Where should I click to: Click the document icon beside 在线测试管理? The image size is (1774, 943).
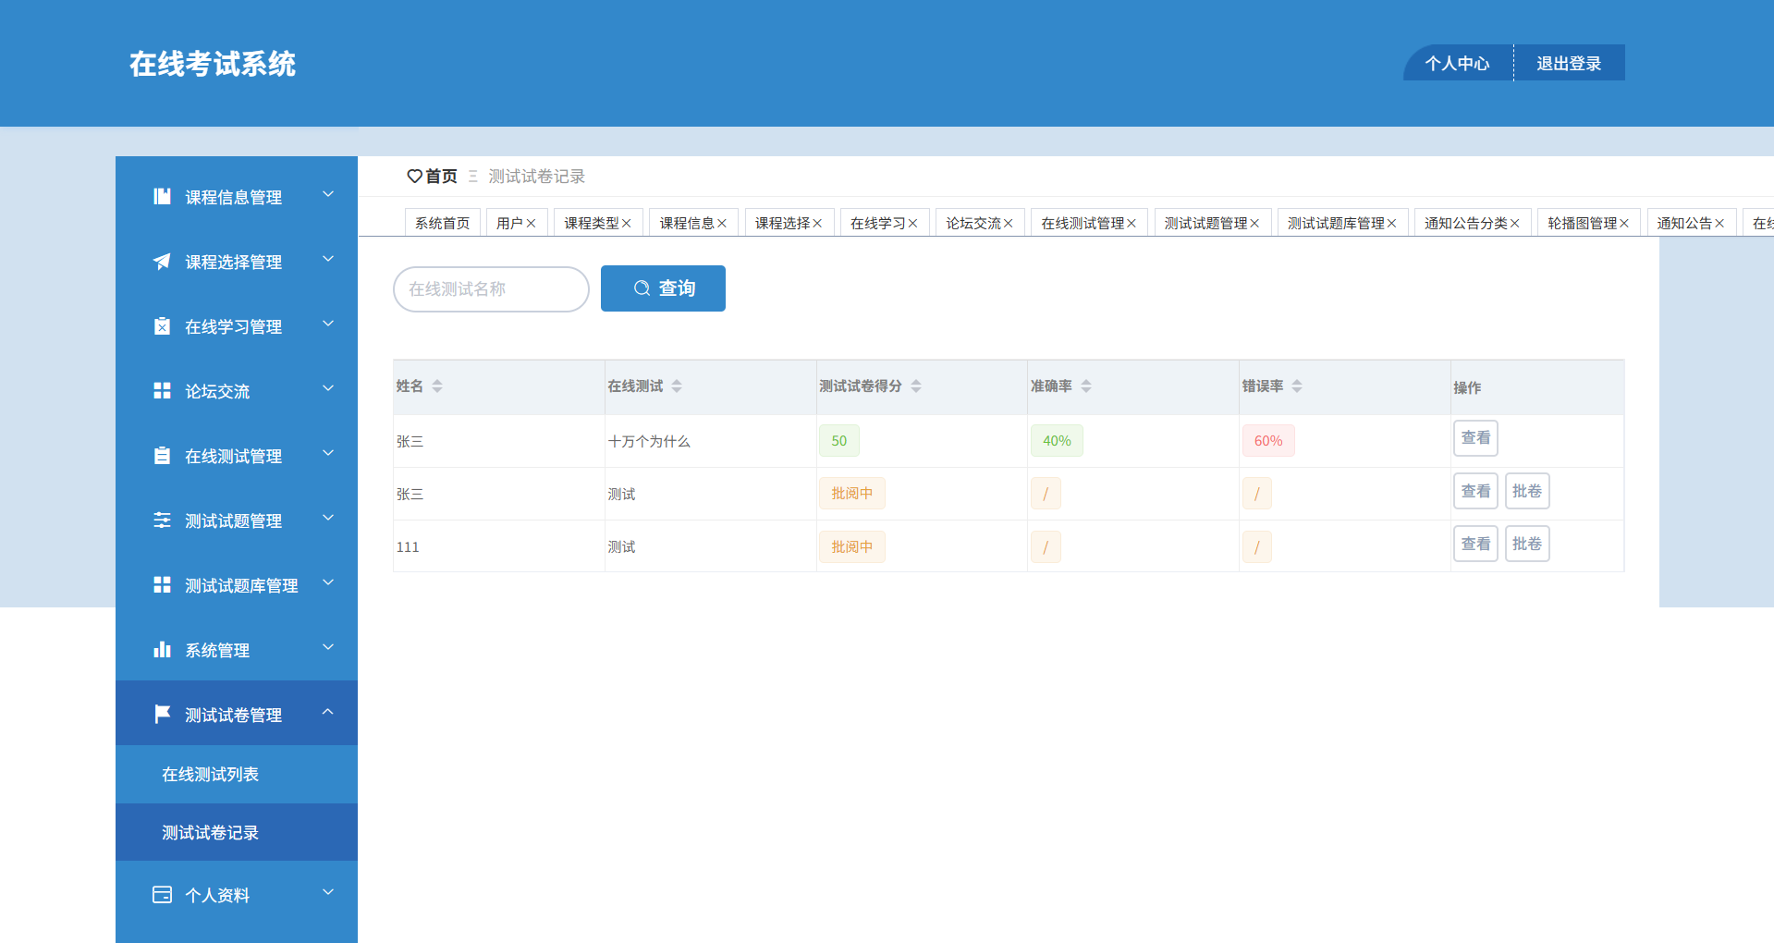click(x=162, y=456)
